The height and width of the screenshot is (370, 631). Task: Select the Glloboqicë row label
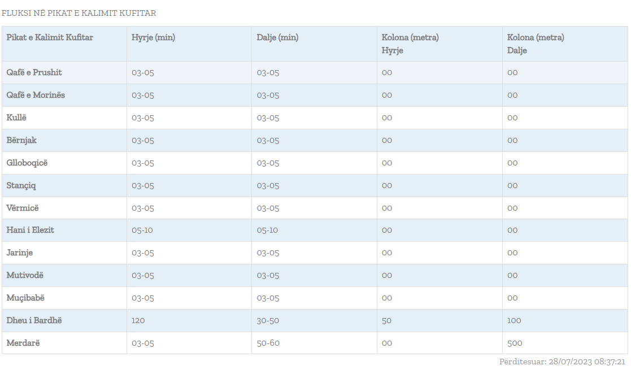click(27, 163)
